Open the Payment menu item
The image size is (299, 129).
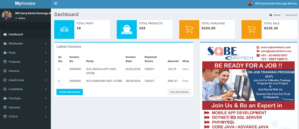tap(25, 107)
